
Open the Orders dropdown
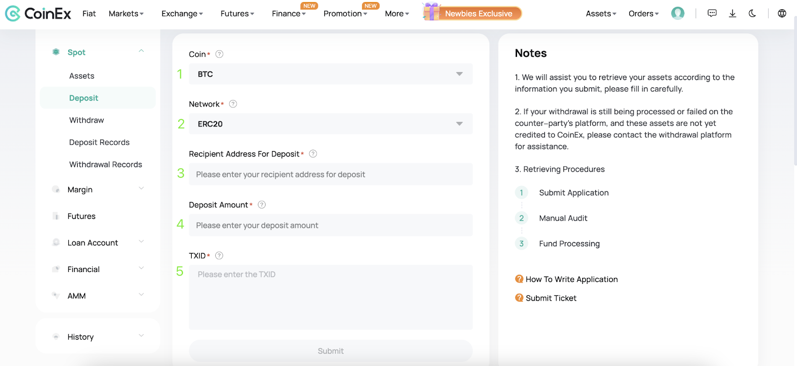coord(644,13)
